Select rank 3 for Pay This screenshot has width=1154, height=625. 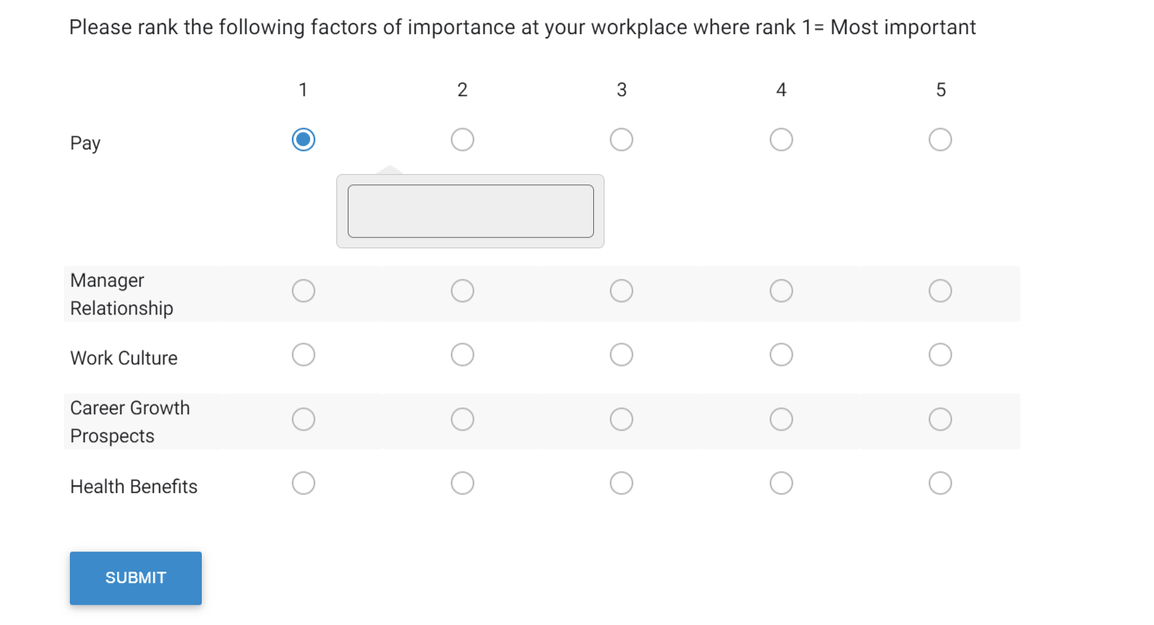pos(621,139)
